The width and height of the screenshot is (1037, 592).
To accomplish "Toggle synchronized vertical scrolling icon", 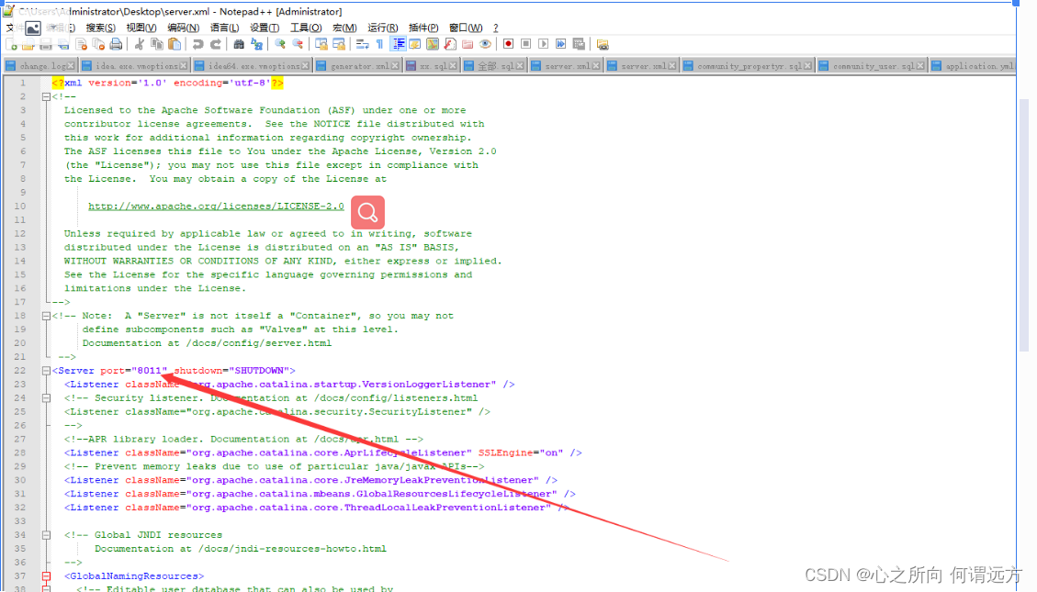I will tap(321, 44).
